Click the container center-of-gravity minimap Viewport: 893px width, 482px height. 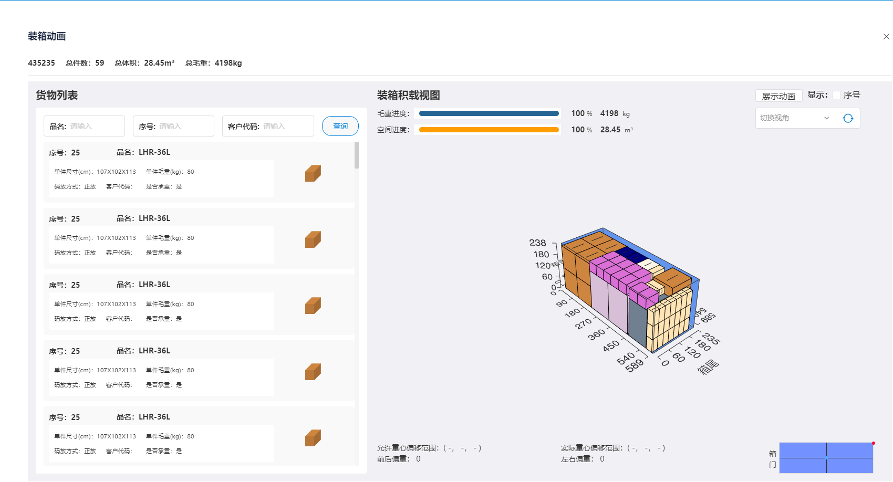826,458
